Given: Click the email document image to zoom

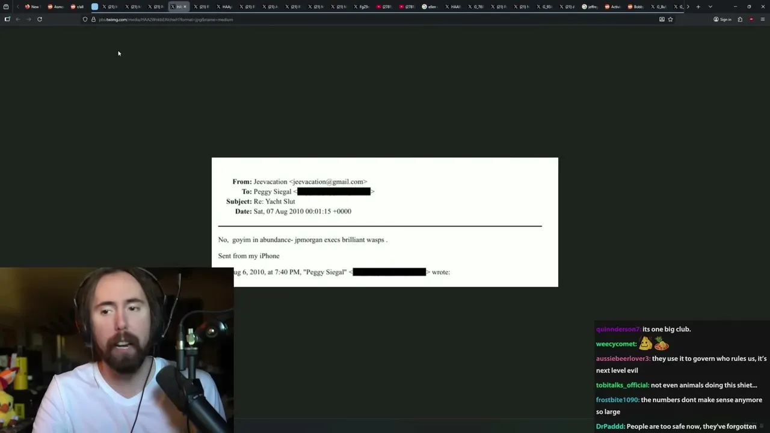Looking at the screenshot, I should click(385, 222).
